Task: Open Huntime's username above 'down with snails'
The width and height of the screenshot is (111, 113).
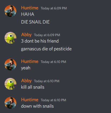Action: click(30, 100)
